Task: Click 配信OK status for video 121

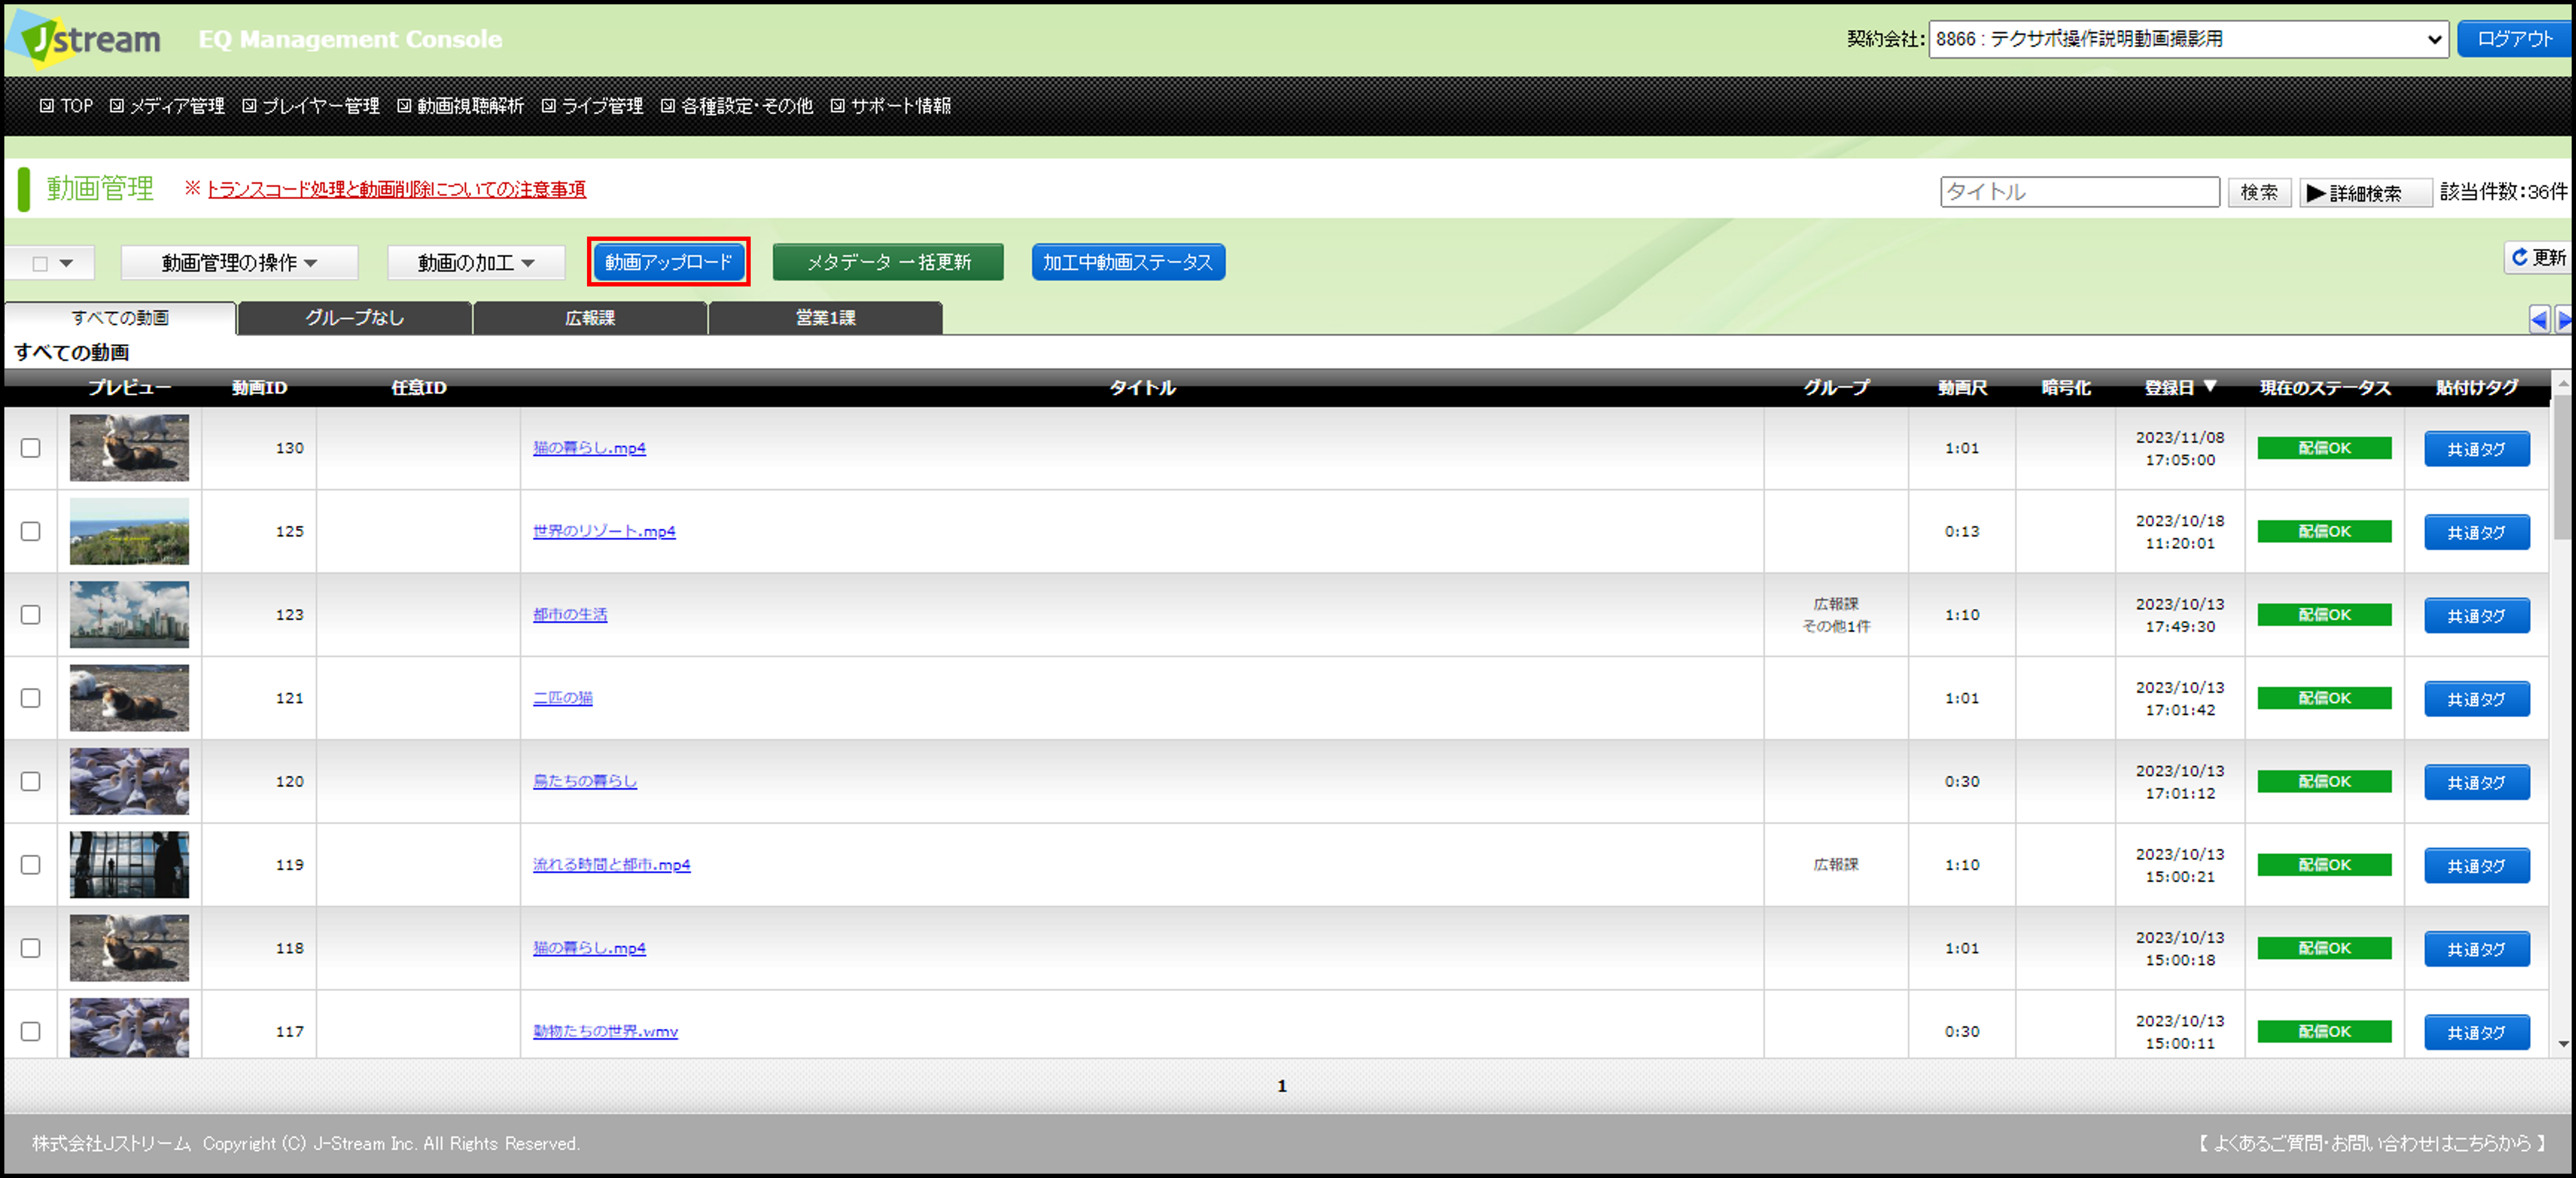Action: [x=2324, y=698]
